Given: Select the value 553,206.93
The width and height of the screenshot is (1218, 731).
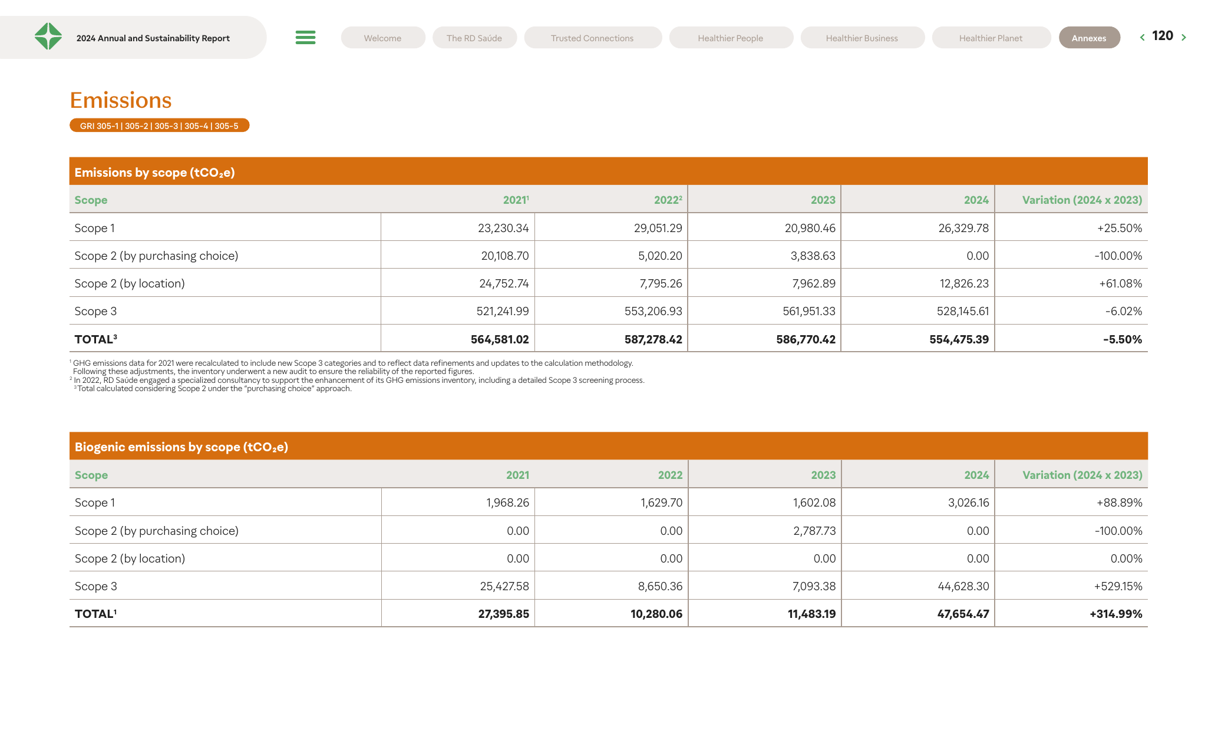Looking at the screenshot, I should tap(653, 311).
